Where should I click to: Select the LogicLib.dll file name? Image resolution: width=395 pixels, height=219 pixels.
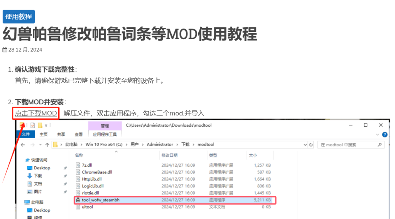tap(93, 186)
